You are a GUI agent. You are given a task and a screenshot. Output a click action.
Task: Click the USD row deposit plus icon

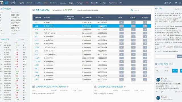click(x=121, y=26)
